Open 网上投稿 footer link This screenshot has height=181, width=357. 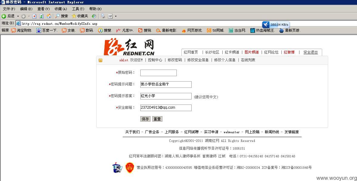point(252,132)
